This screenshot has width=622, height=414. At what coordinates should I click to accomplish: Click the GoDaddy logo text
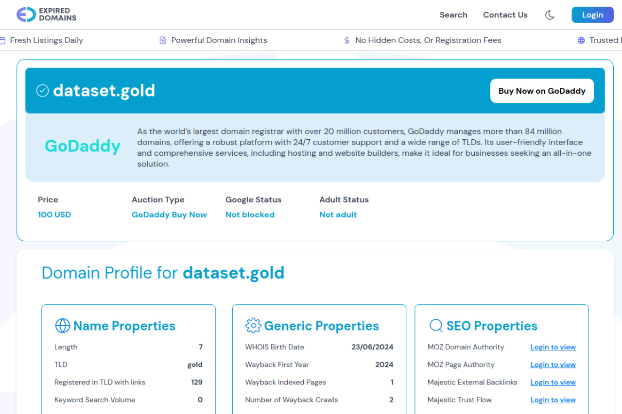83,146
